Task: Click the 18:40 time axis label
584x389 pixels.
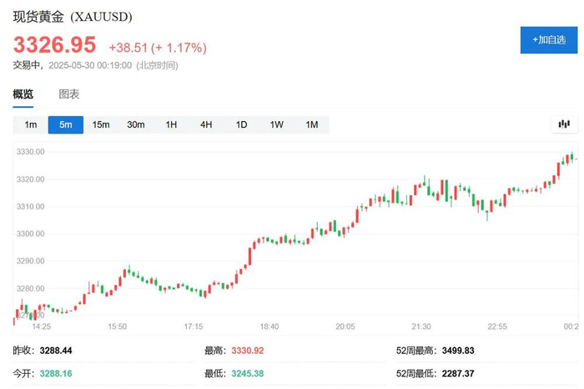Action: point(269,326)
